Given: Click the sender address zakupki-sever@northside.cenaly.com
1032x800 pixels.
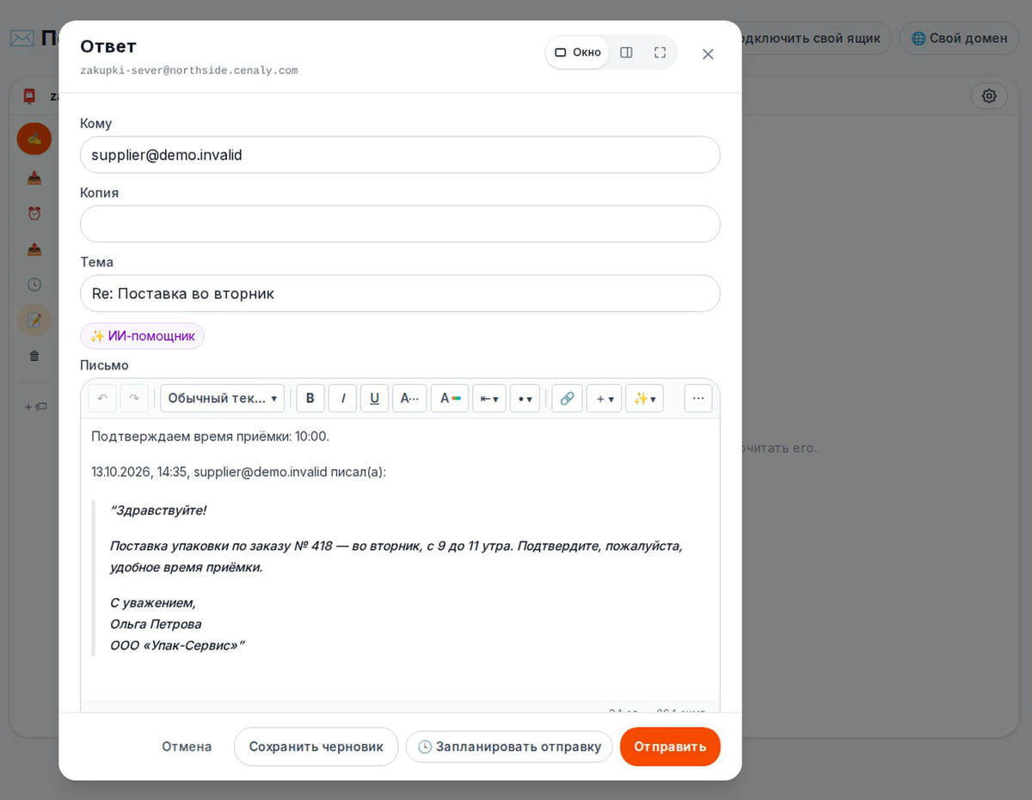Looking at the screenshot, I should (189, 70).
